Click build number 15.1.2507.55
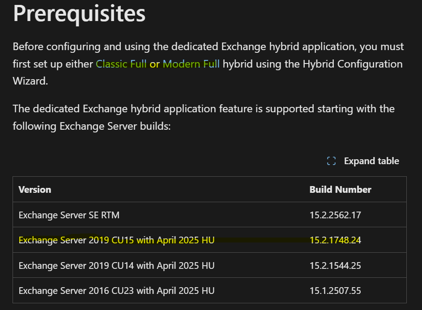Screen dimensions: 422x310 coord(335,291)
